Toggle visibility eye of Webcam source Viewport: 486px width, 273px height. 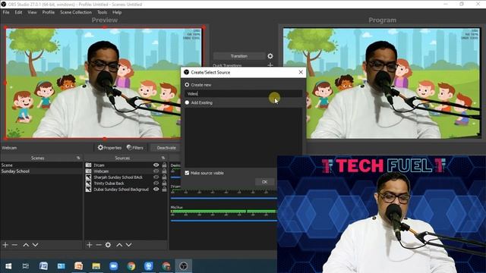click(156, 171)
